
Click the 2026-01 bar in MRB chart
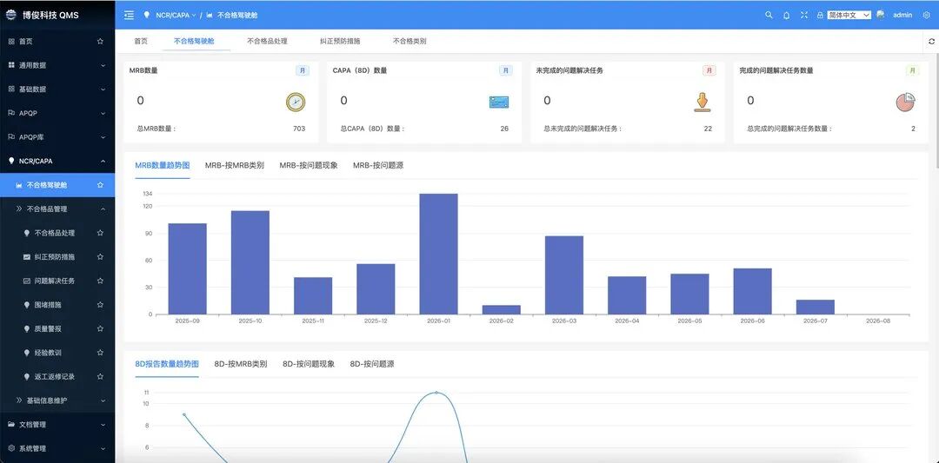[438, 254]
